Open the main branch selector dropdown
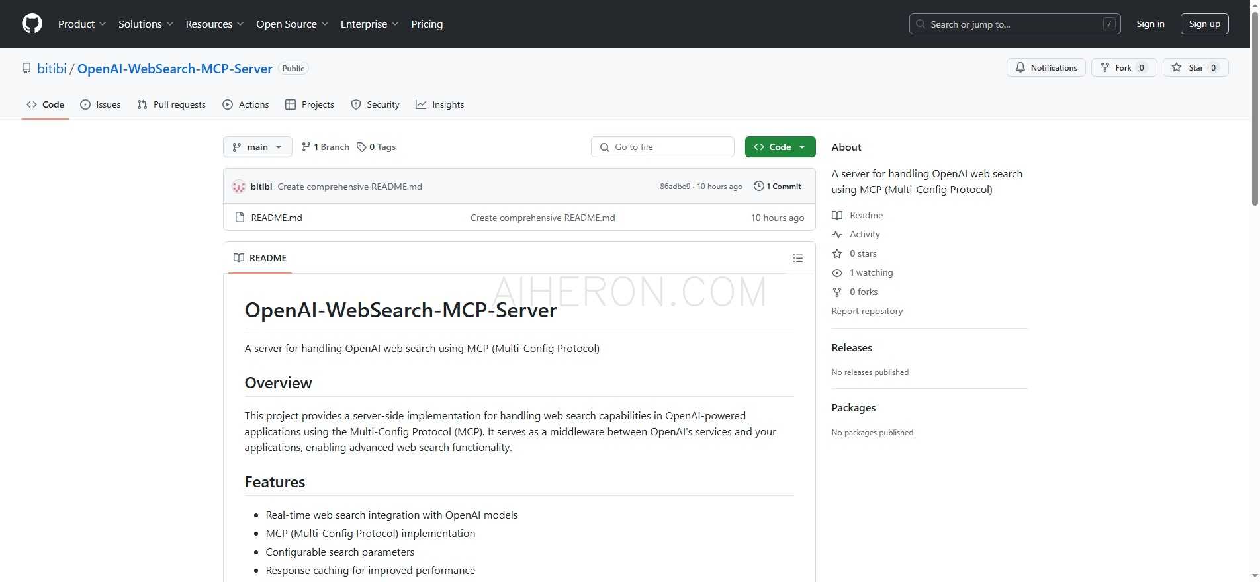The image size is (1260, 582). click(x=257, y=147)
